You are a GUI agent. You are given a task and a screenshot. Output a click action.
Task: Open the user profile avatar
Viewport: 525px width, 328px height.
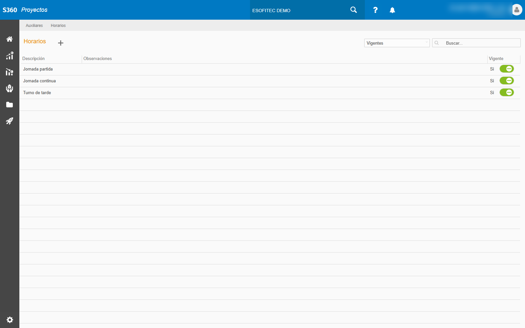[517, 10]
